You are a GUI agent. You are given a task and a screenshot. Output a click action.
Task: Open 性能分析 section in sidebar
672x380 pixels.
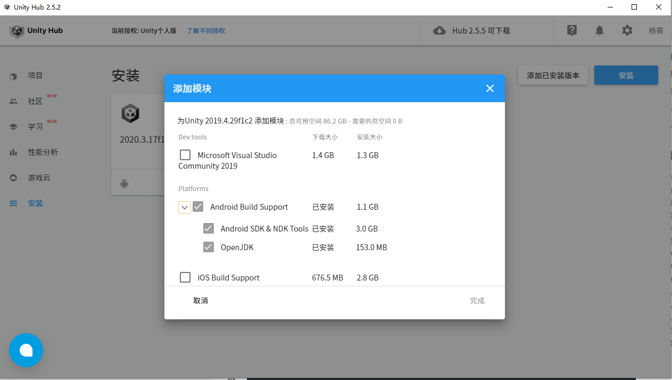click(x=43, y=152)
